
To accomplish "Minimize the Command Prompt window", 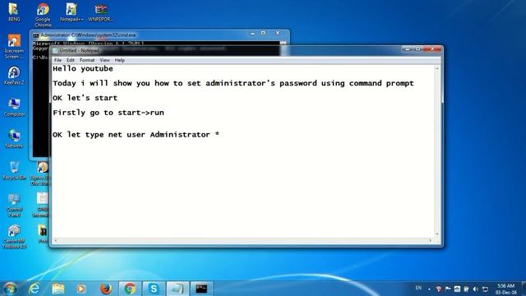I will (252, 33).
